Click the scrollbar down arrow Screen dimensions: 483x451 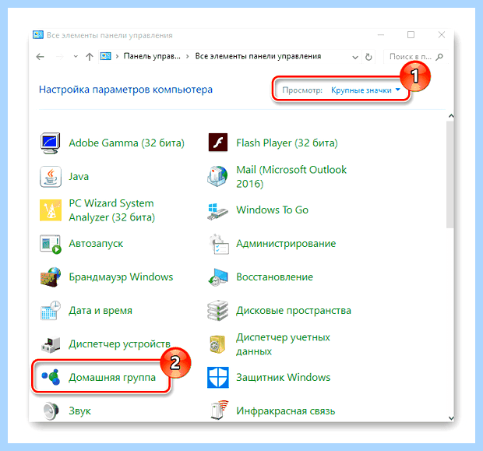pos(451,418)
